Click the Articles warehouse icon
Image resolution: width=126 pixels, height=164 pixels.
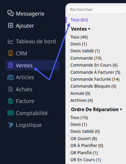[10, 77]
